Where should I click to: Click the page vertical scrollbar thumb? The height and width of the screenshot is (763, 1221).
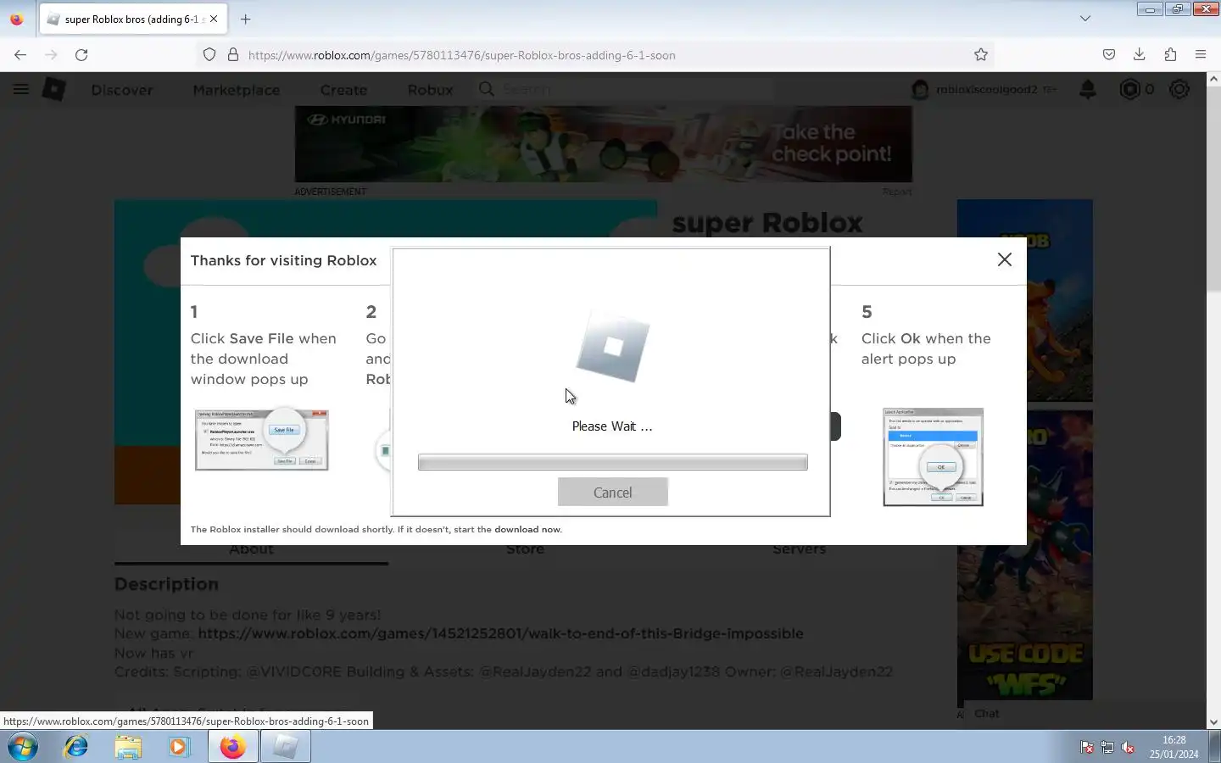pyautogui.click(x=1213, y=191)
